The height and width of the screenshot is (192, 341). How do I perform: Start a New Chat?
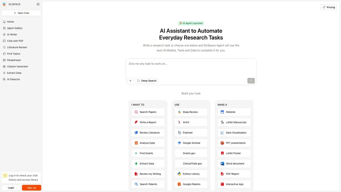(21, 13)
